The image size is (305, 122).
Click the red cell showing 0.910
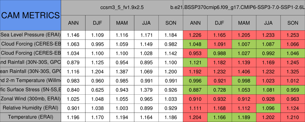(195, 98)
